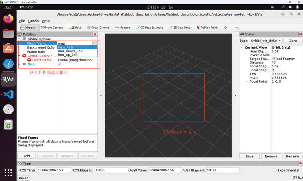Select the Interact tool
This screenshot has height=181, width=303.
(x=30, y=28)
